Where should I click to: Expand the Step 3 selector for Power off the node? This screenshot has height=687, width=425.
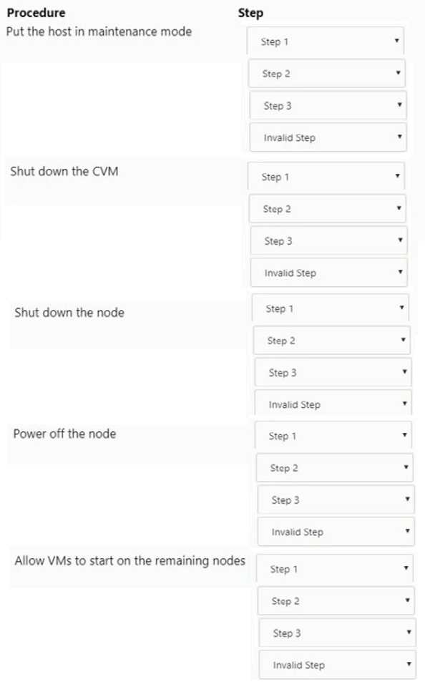coord(334,500)
